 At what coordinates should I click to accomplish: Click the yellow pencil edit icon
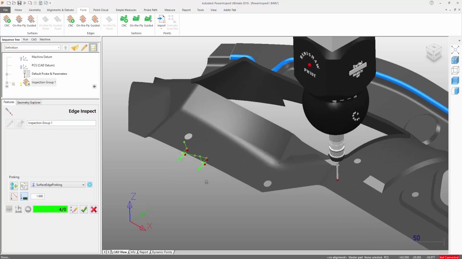pyautogui.click(x=84, y=47)
